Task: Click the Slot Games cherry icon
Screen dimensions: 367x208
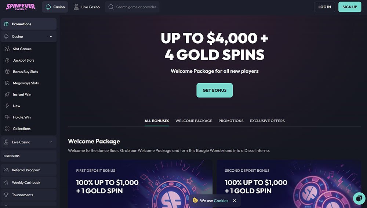Action: click(7, 49)
